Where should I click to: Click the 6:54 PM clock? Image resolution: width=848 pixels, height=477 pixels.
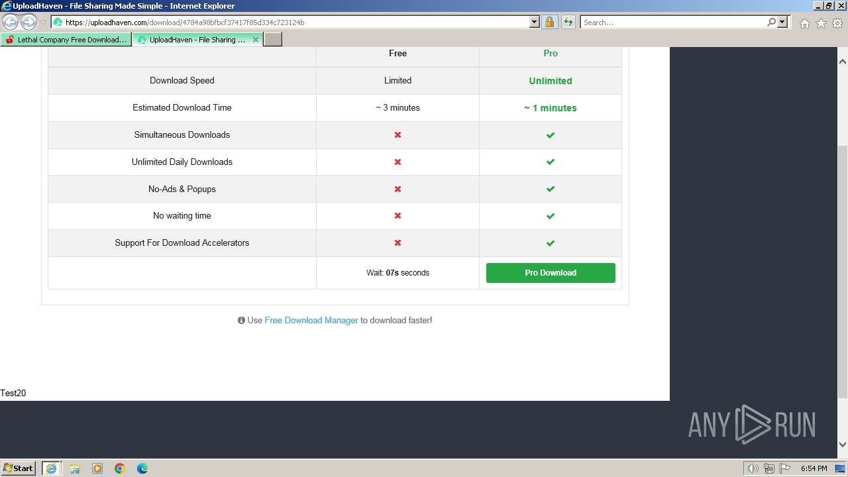814,468
